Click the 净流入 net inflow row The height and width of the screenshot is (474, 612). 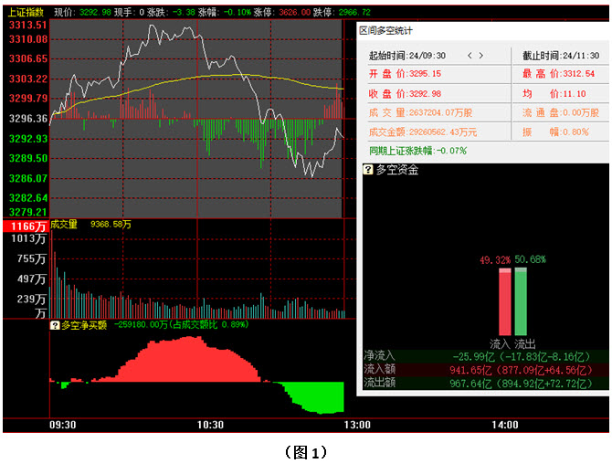[x=481, y=355]
